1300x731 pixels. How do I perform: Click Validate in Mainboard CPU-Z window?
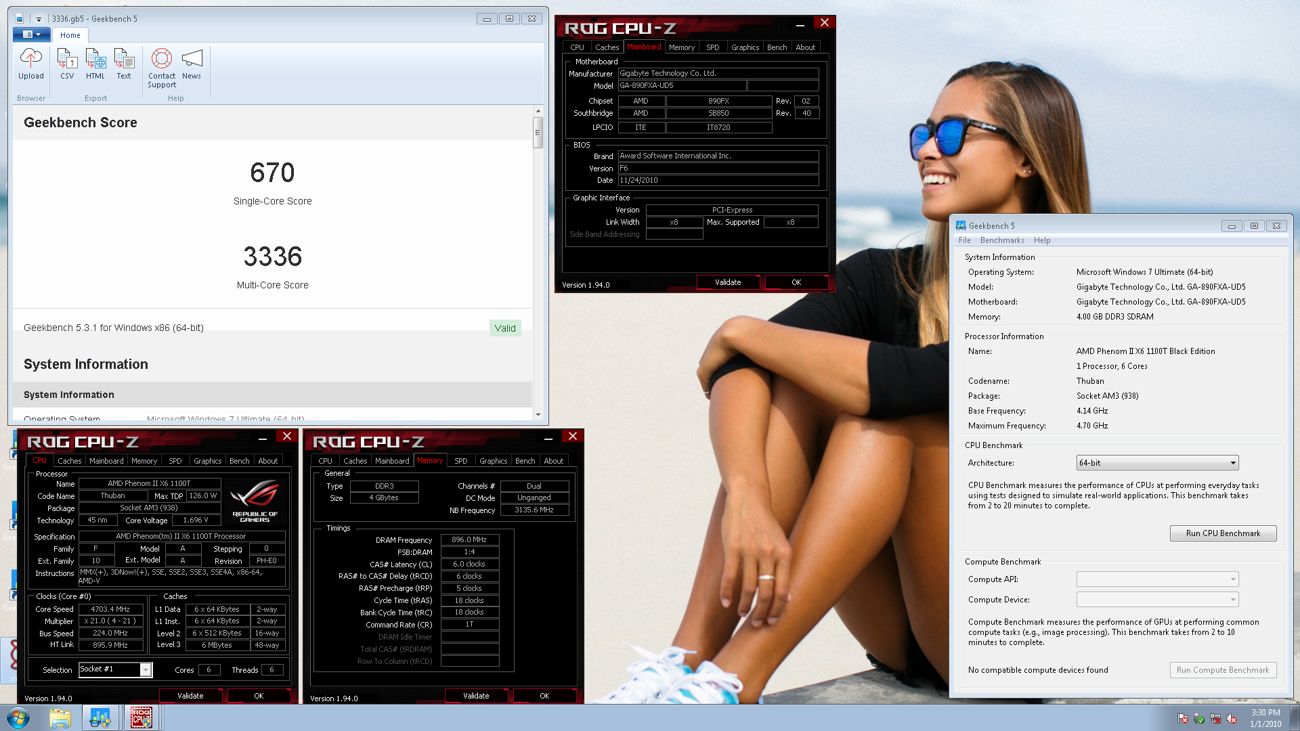[x=728, y=282]
